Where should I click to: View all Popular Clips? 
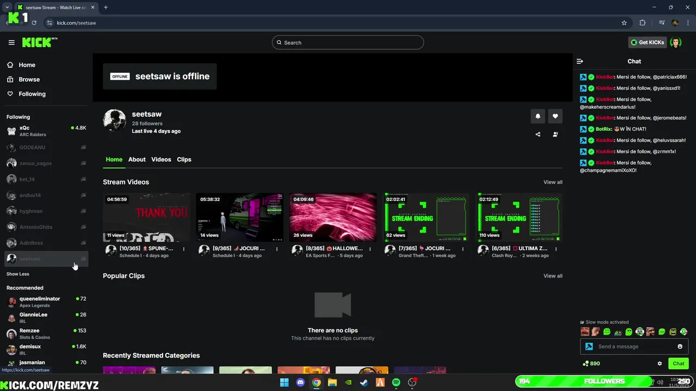tap(552, 276)
